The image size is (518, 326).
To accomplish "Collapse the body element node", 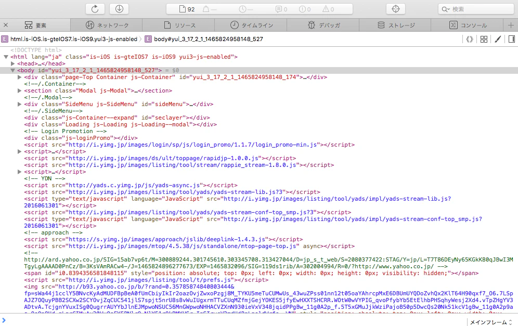I will tap(12, 70).
